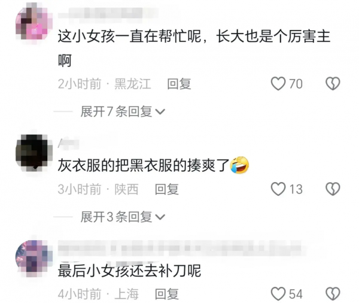
Task: Open pink pixelated avatar of first commenter
Action: tap(34, 23)
